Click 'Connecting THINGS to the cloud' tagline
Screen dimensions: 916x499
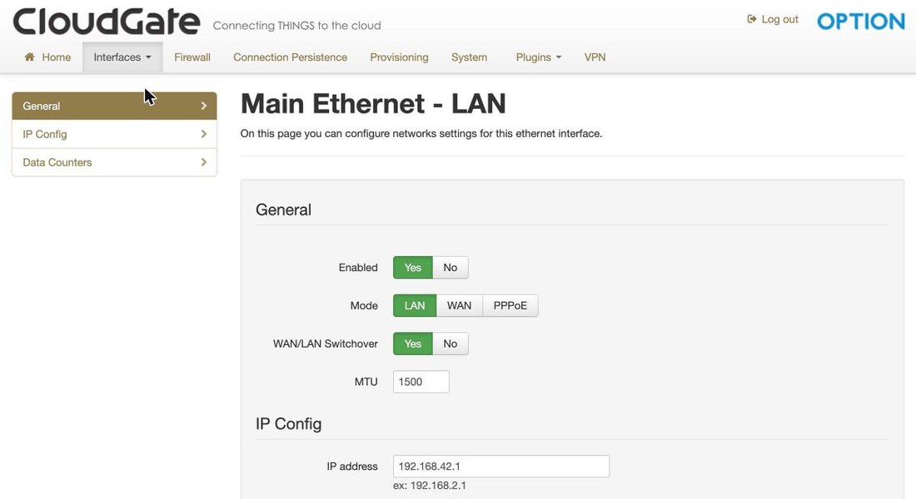[296, 26]
